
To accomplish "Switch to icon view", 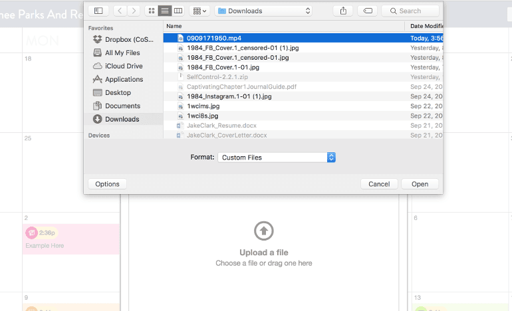I will pos(152,11).
